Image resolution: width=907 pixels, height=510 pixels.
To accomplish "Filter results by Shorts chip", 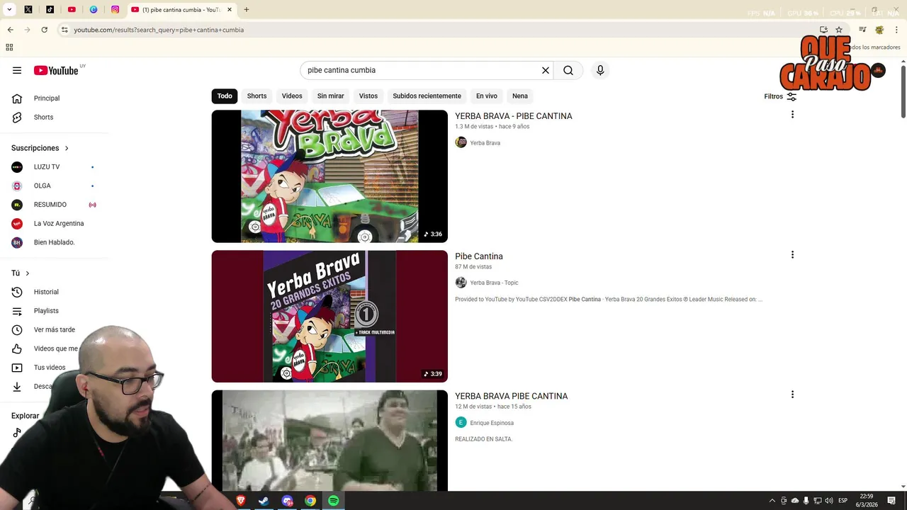I will coord(257,96).
